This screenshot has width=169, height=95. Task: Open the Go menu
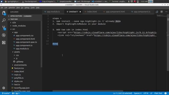22,8
